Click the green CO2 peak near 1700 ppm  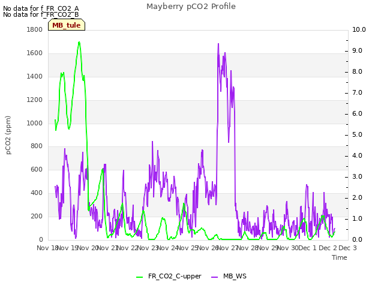point(79,43)
